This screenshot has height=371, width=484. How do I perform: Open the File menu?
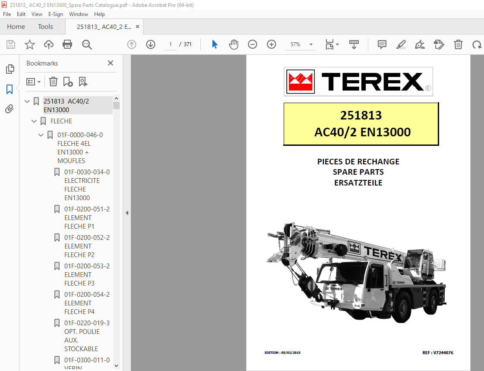point(7,14)
